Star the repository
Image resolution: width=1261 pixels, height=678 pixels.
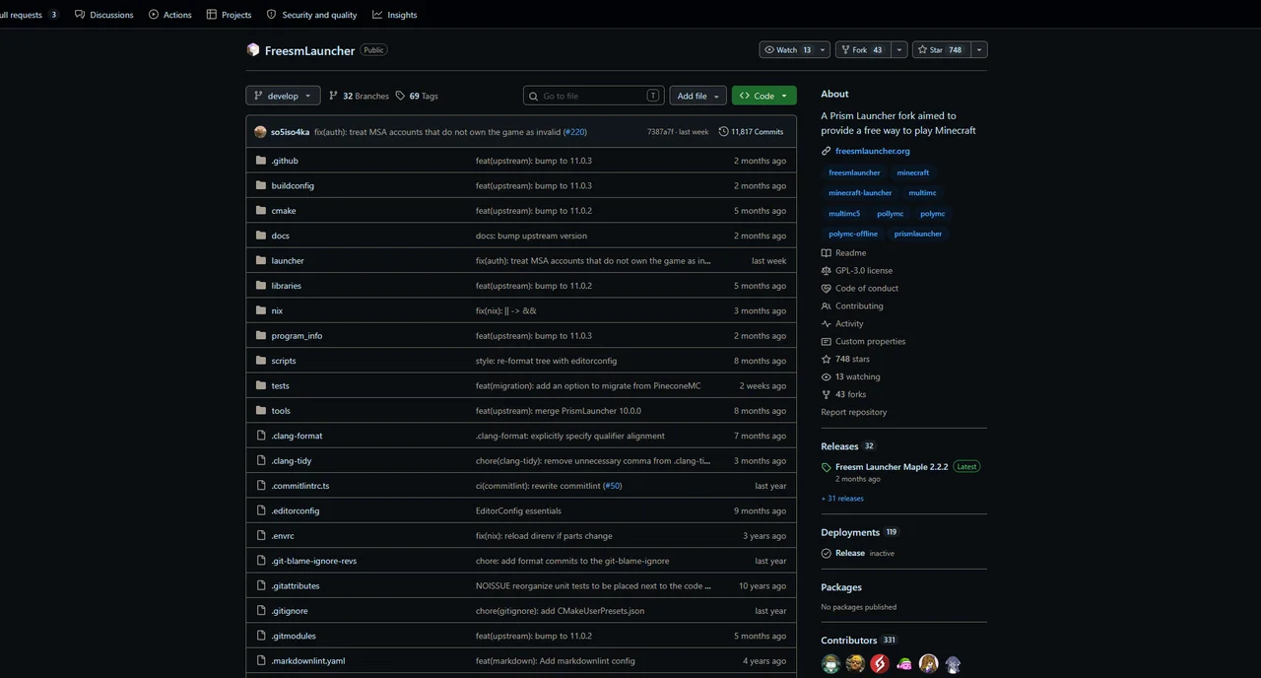tap(941, 50)
